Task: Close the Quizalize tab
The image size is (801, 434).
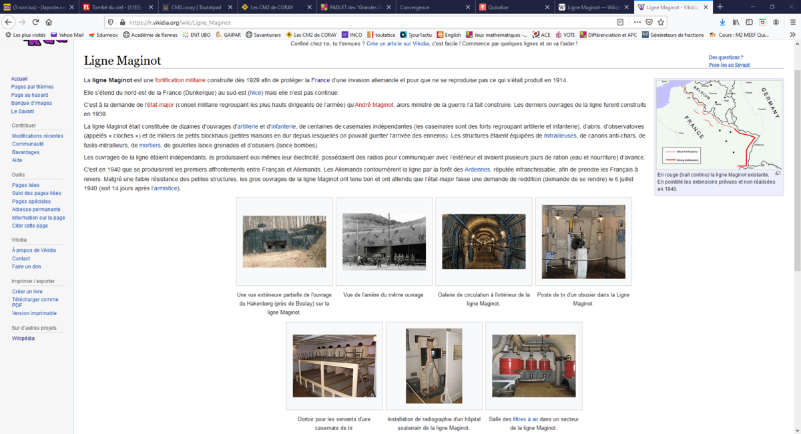Action: [547, 7]
